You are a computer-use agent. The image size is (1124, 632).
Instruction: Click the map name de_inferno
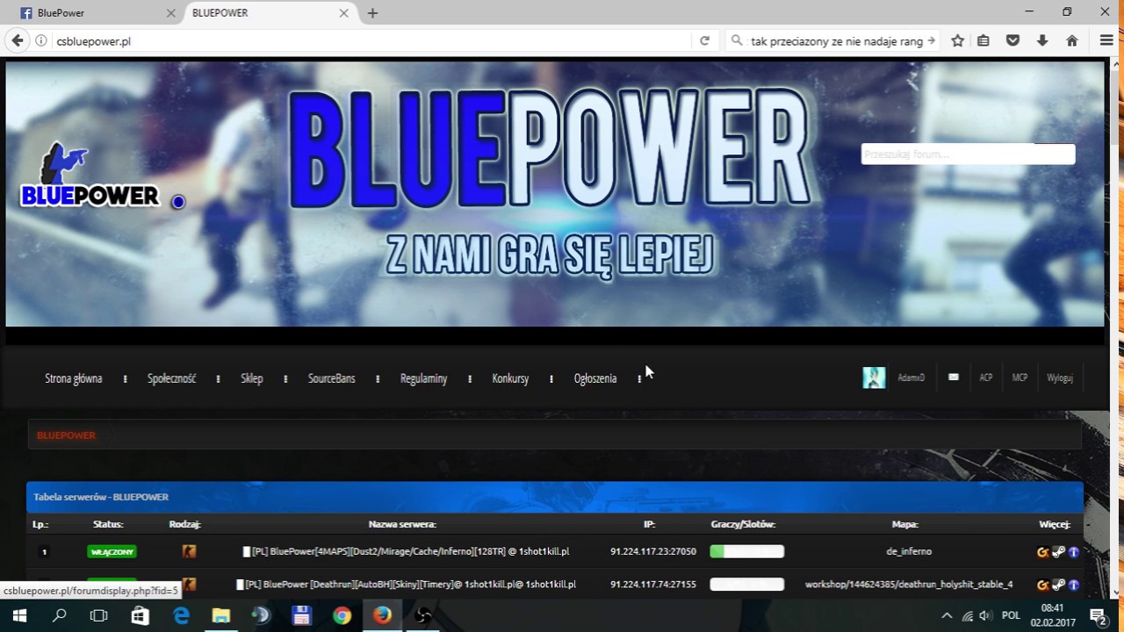pyautogui.click(x=909, y=551)
